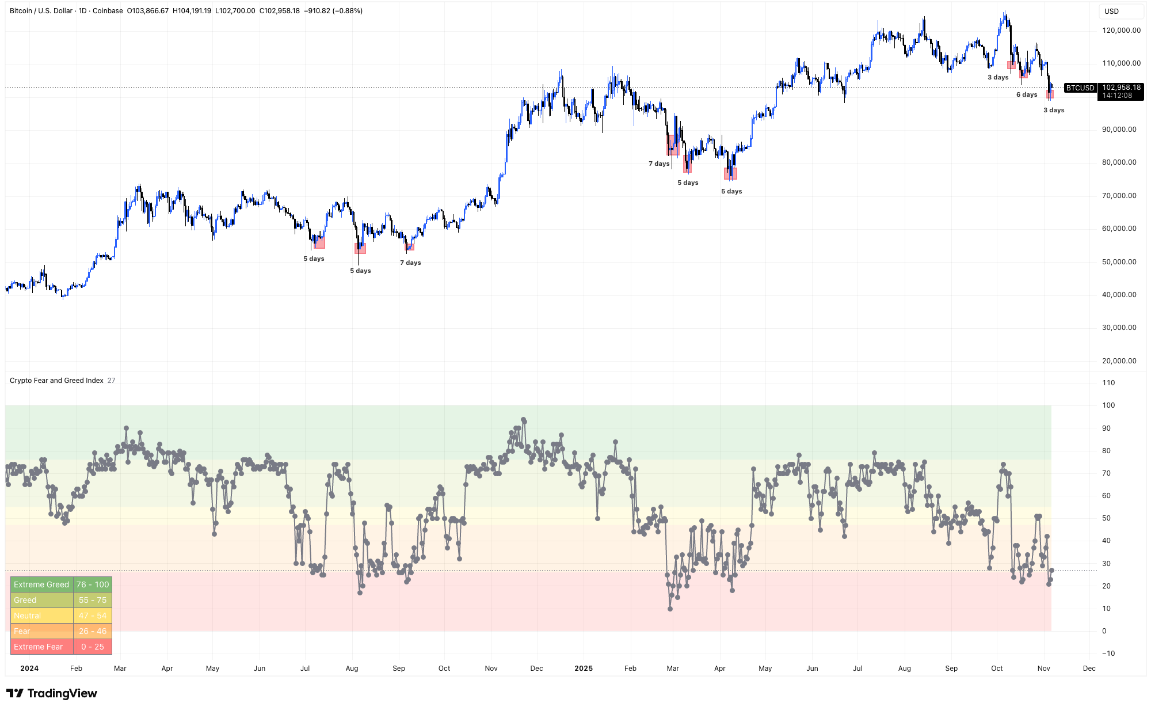Image resolution: width=1151 pixels, height=710 pixels.
Task: Click the Extreme Greed legend swatch
Action: [x=41, y=584]
